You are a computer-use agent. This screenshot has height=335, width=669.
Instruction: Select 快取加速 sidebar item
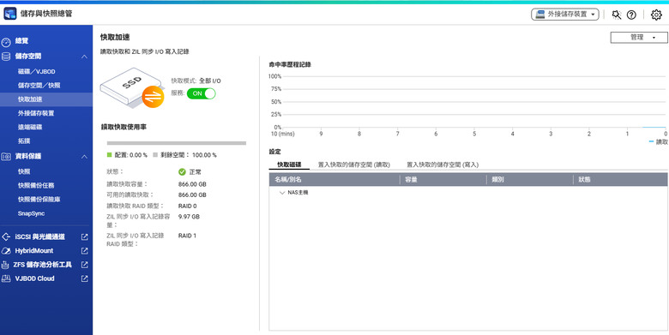46,99
